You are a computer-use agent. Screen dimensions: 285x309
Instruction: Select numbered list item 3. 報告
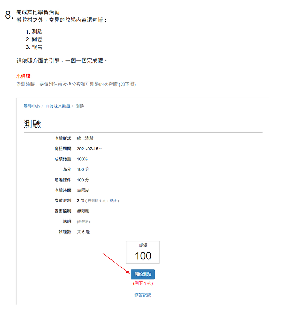34,47
